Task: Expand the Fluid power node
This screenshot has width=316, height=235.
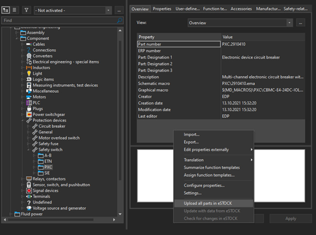Action: click(x=11, y=214)
